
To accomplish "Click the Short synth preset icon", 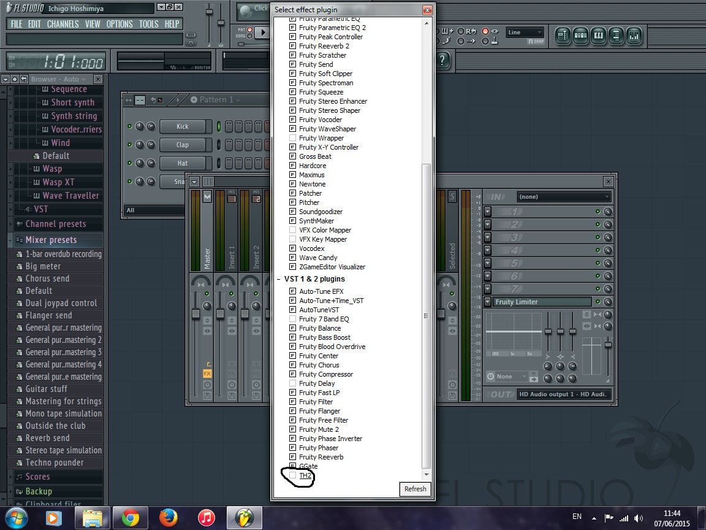I will tap(45, 103).
